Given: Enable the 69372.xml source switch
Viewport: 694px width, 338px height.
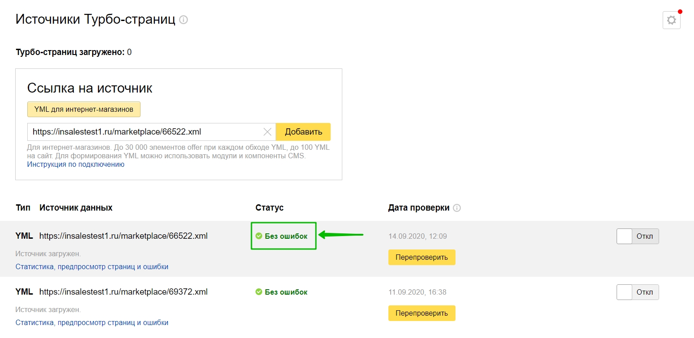Looking at the screenshot, I should pos(637,292).
